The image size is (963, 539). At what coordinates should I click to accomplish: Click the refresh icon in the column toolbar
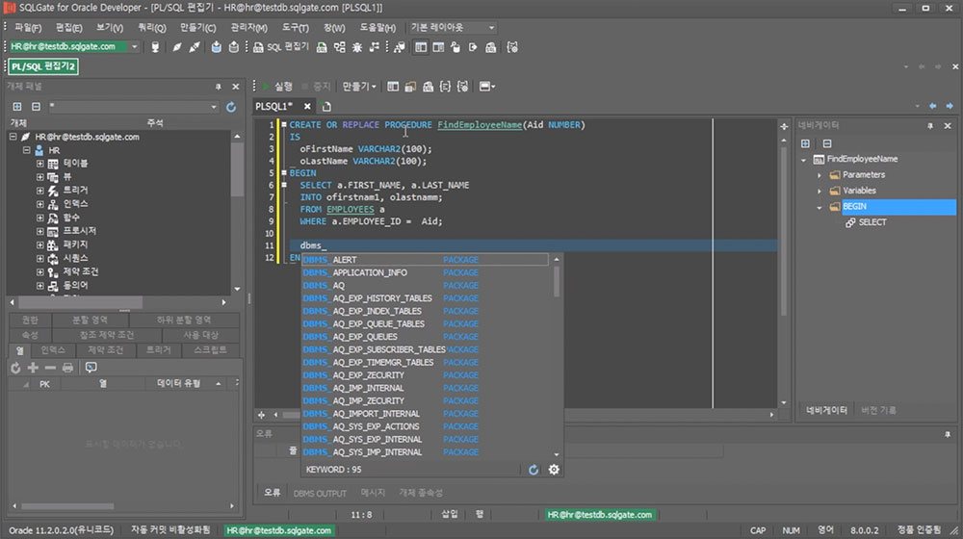[x=15, y=367]
